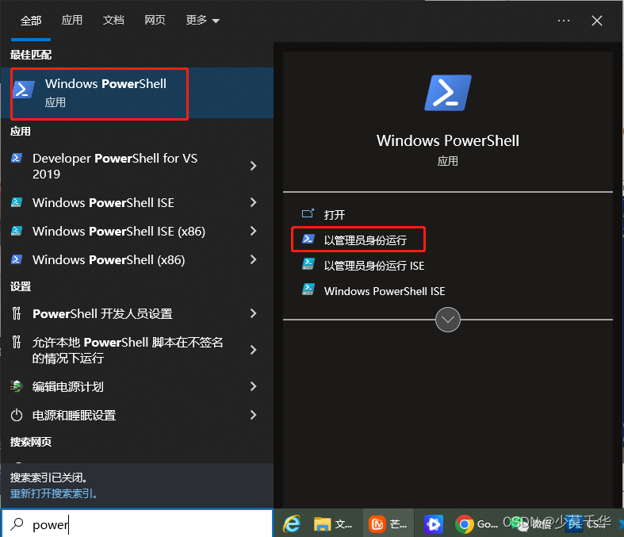Open the 更多 filter dropdown

[202, 20]
